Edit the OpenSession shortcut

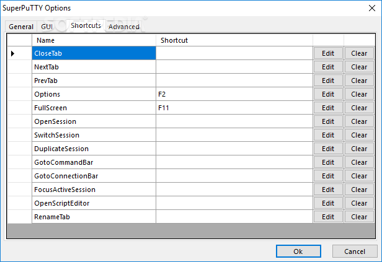[328, 121]
